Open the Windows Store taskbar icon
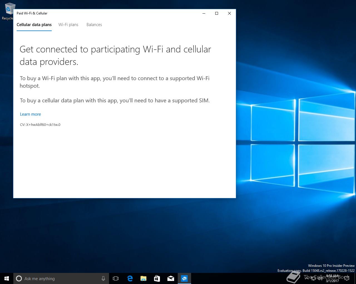The width and height of the screenshot is (356, 284). pos(157,278)
